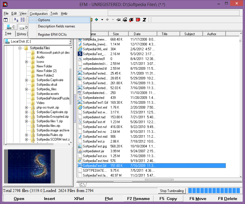
Task: Click the two-pane layout icon in toolbar
Action: (6, 20)
